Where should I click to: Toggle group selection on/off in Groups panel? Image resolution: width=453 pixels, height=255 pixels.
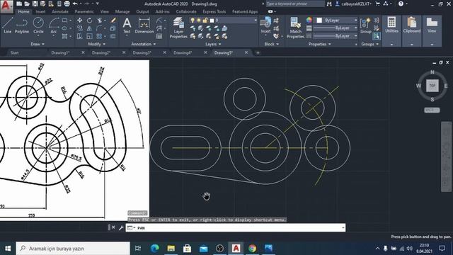376,36
